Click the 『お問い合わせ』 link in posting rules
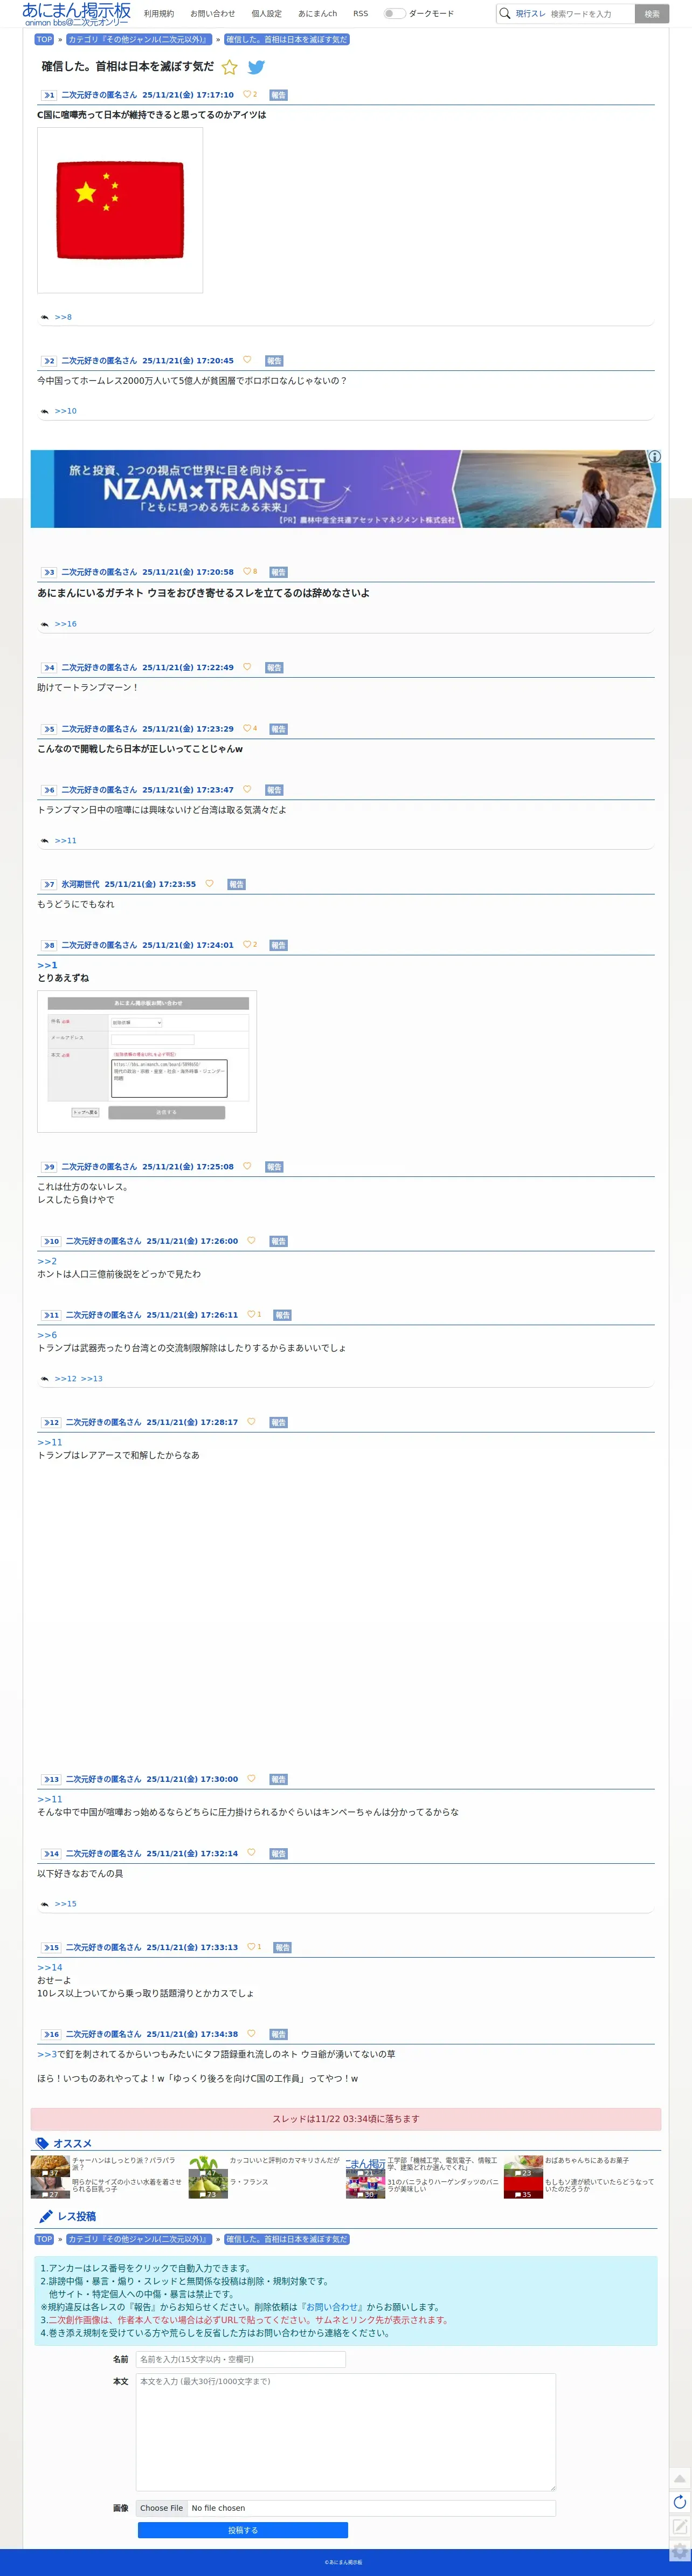 coord(333,2307)
